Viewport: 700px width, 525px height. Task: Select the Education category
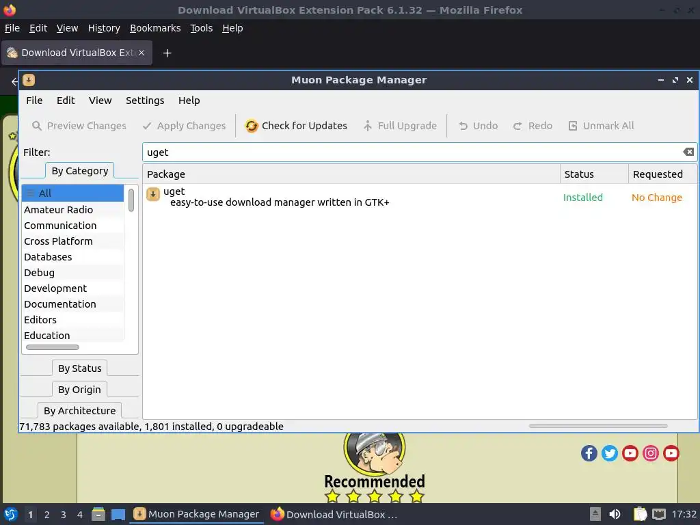point(72,335)
